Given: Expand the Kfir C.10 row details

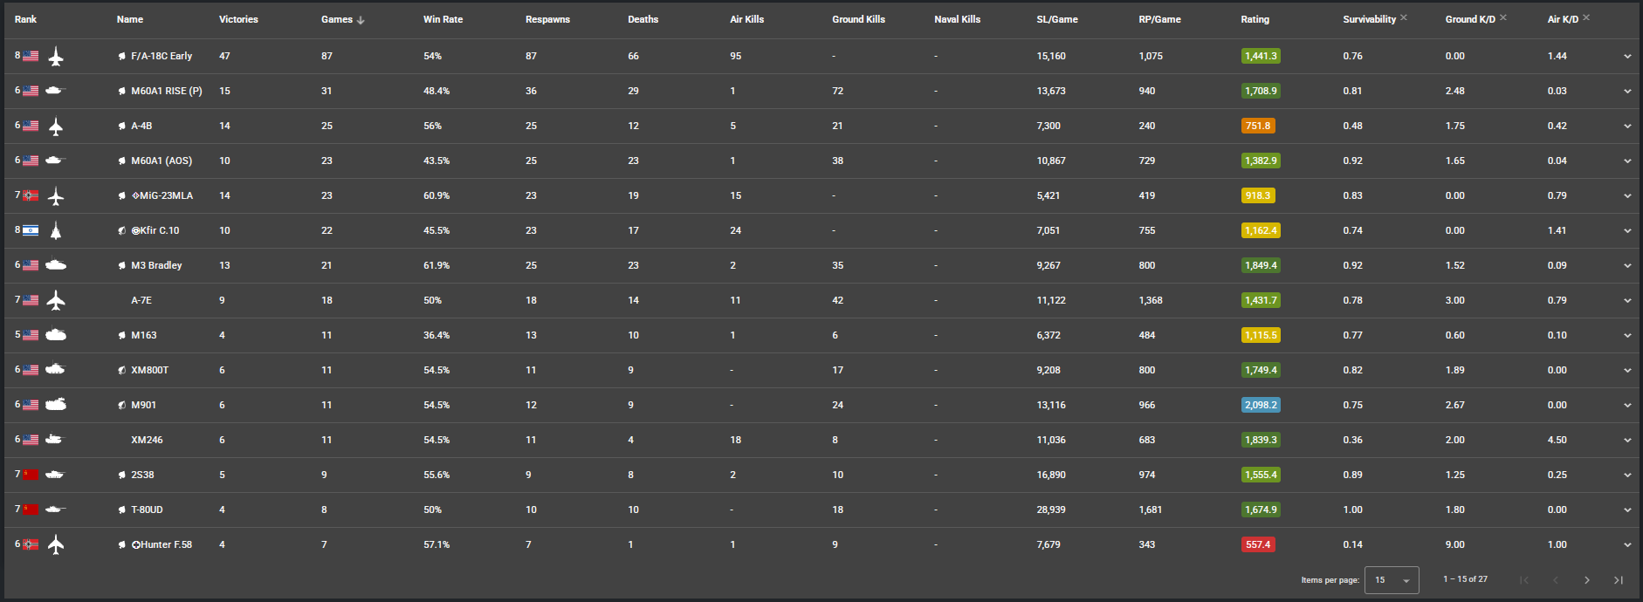Looking at the screenshot, I should [x=1627, y=231].
